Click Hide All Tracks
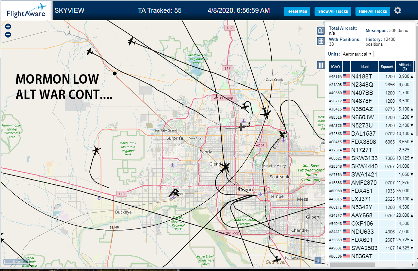Viewport: 418px width, 271px height. point(373,11)
